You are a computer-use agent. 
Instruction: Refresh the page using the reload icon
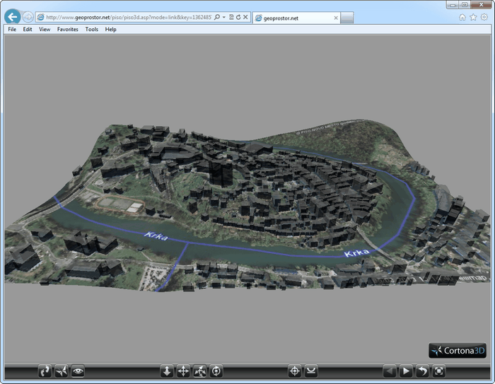[x=238, y=17]
